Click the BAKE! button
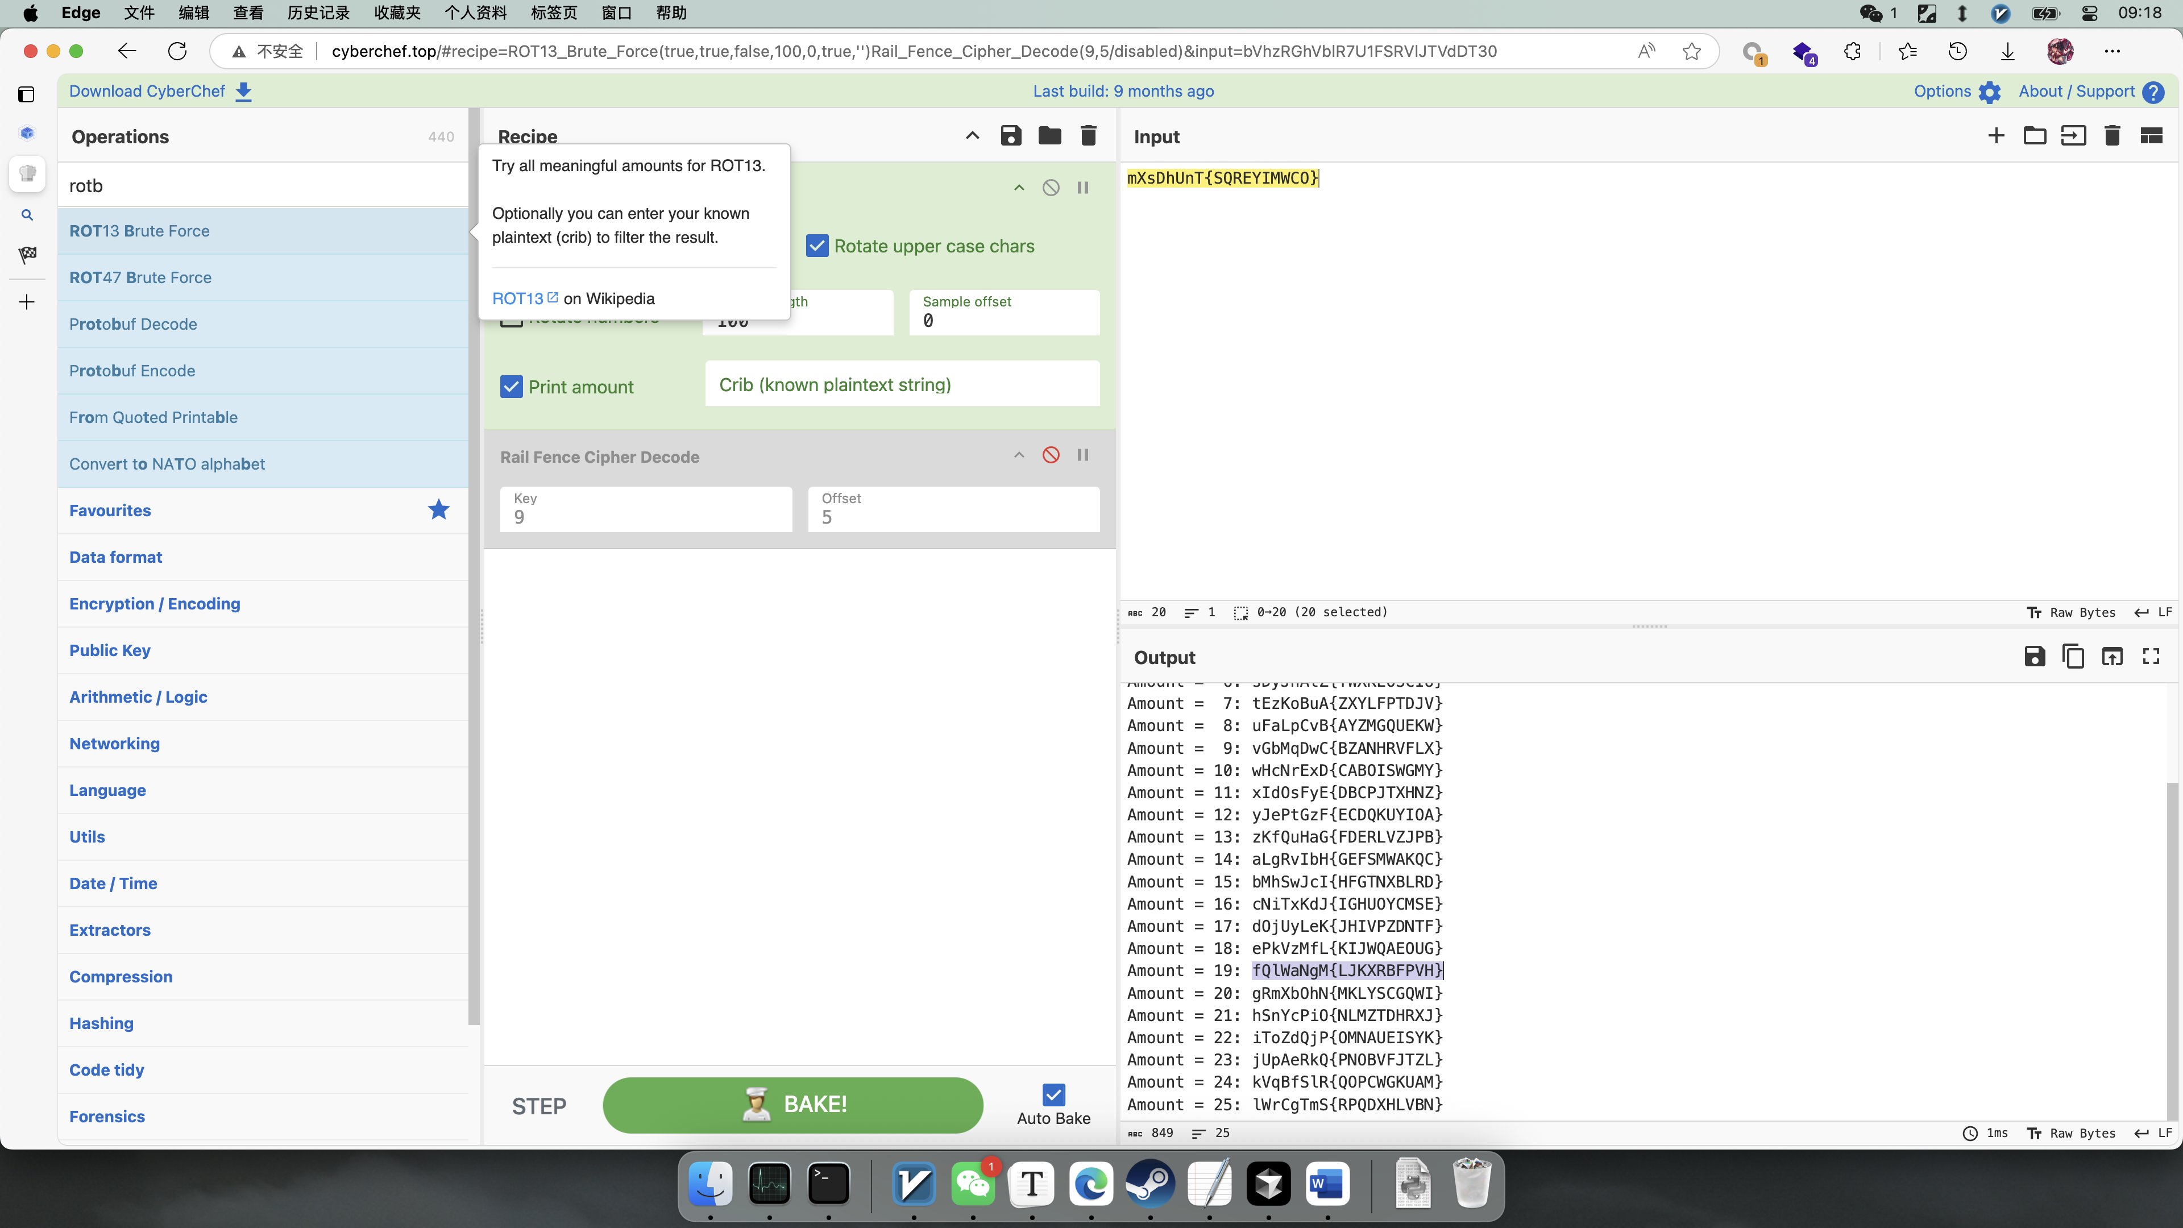Image resolution: width=2183 pixels, height=1228 pixels. [x=792, y=1105]
